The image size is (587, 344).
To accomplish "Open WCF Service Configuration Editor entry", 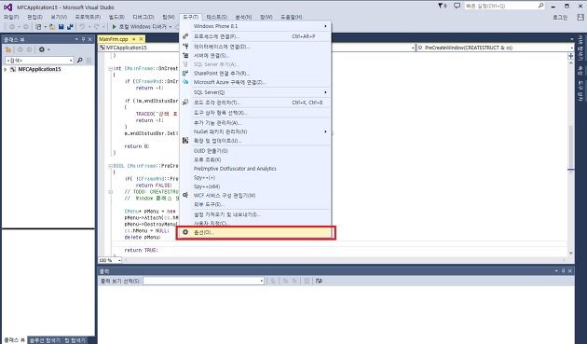I will click(255, 195).
